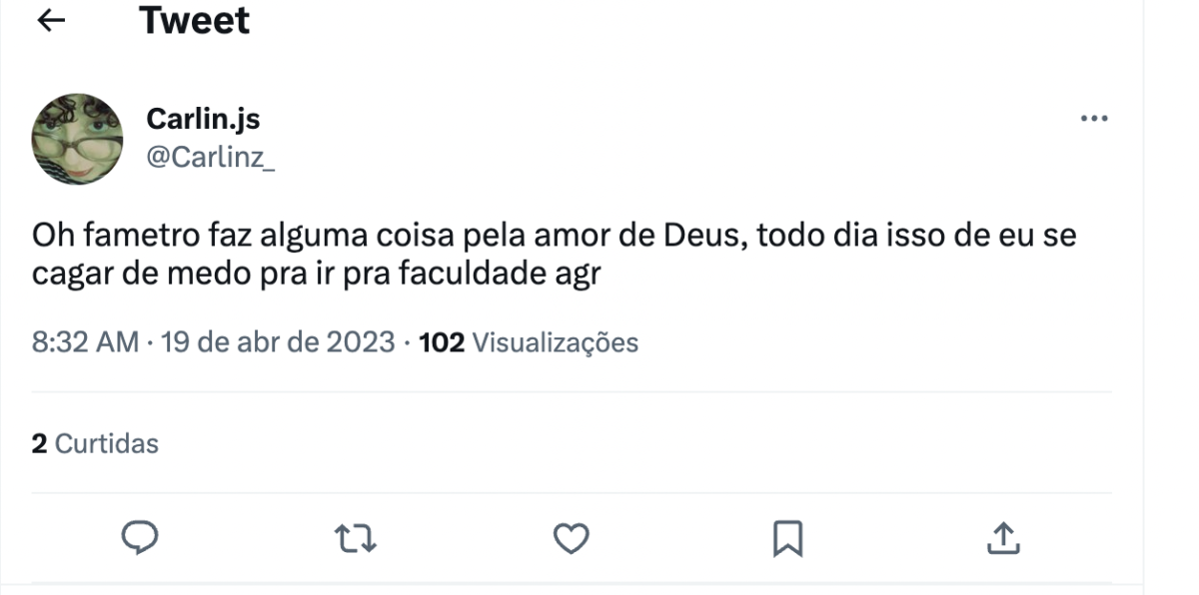The width and height of the screenshot is (1199, 595).
Task: Click the date 19 de abr de 2023
Action: (278, 342)
